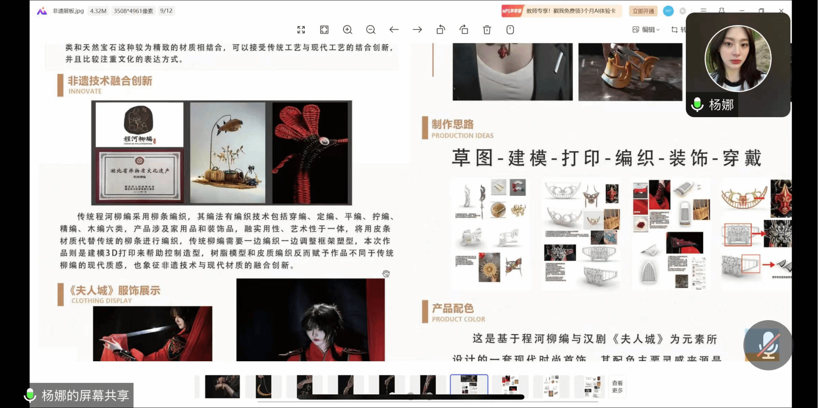Zoom in with the magnifier plus icon

tap(347, 30)
